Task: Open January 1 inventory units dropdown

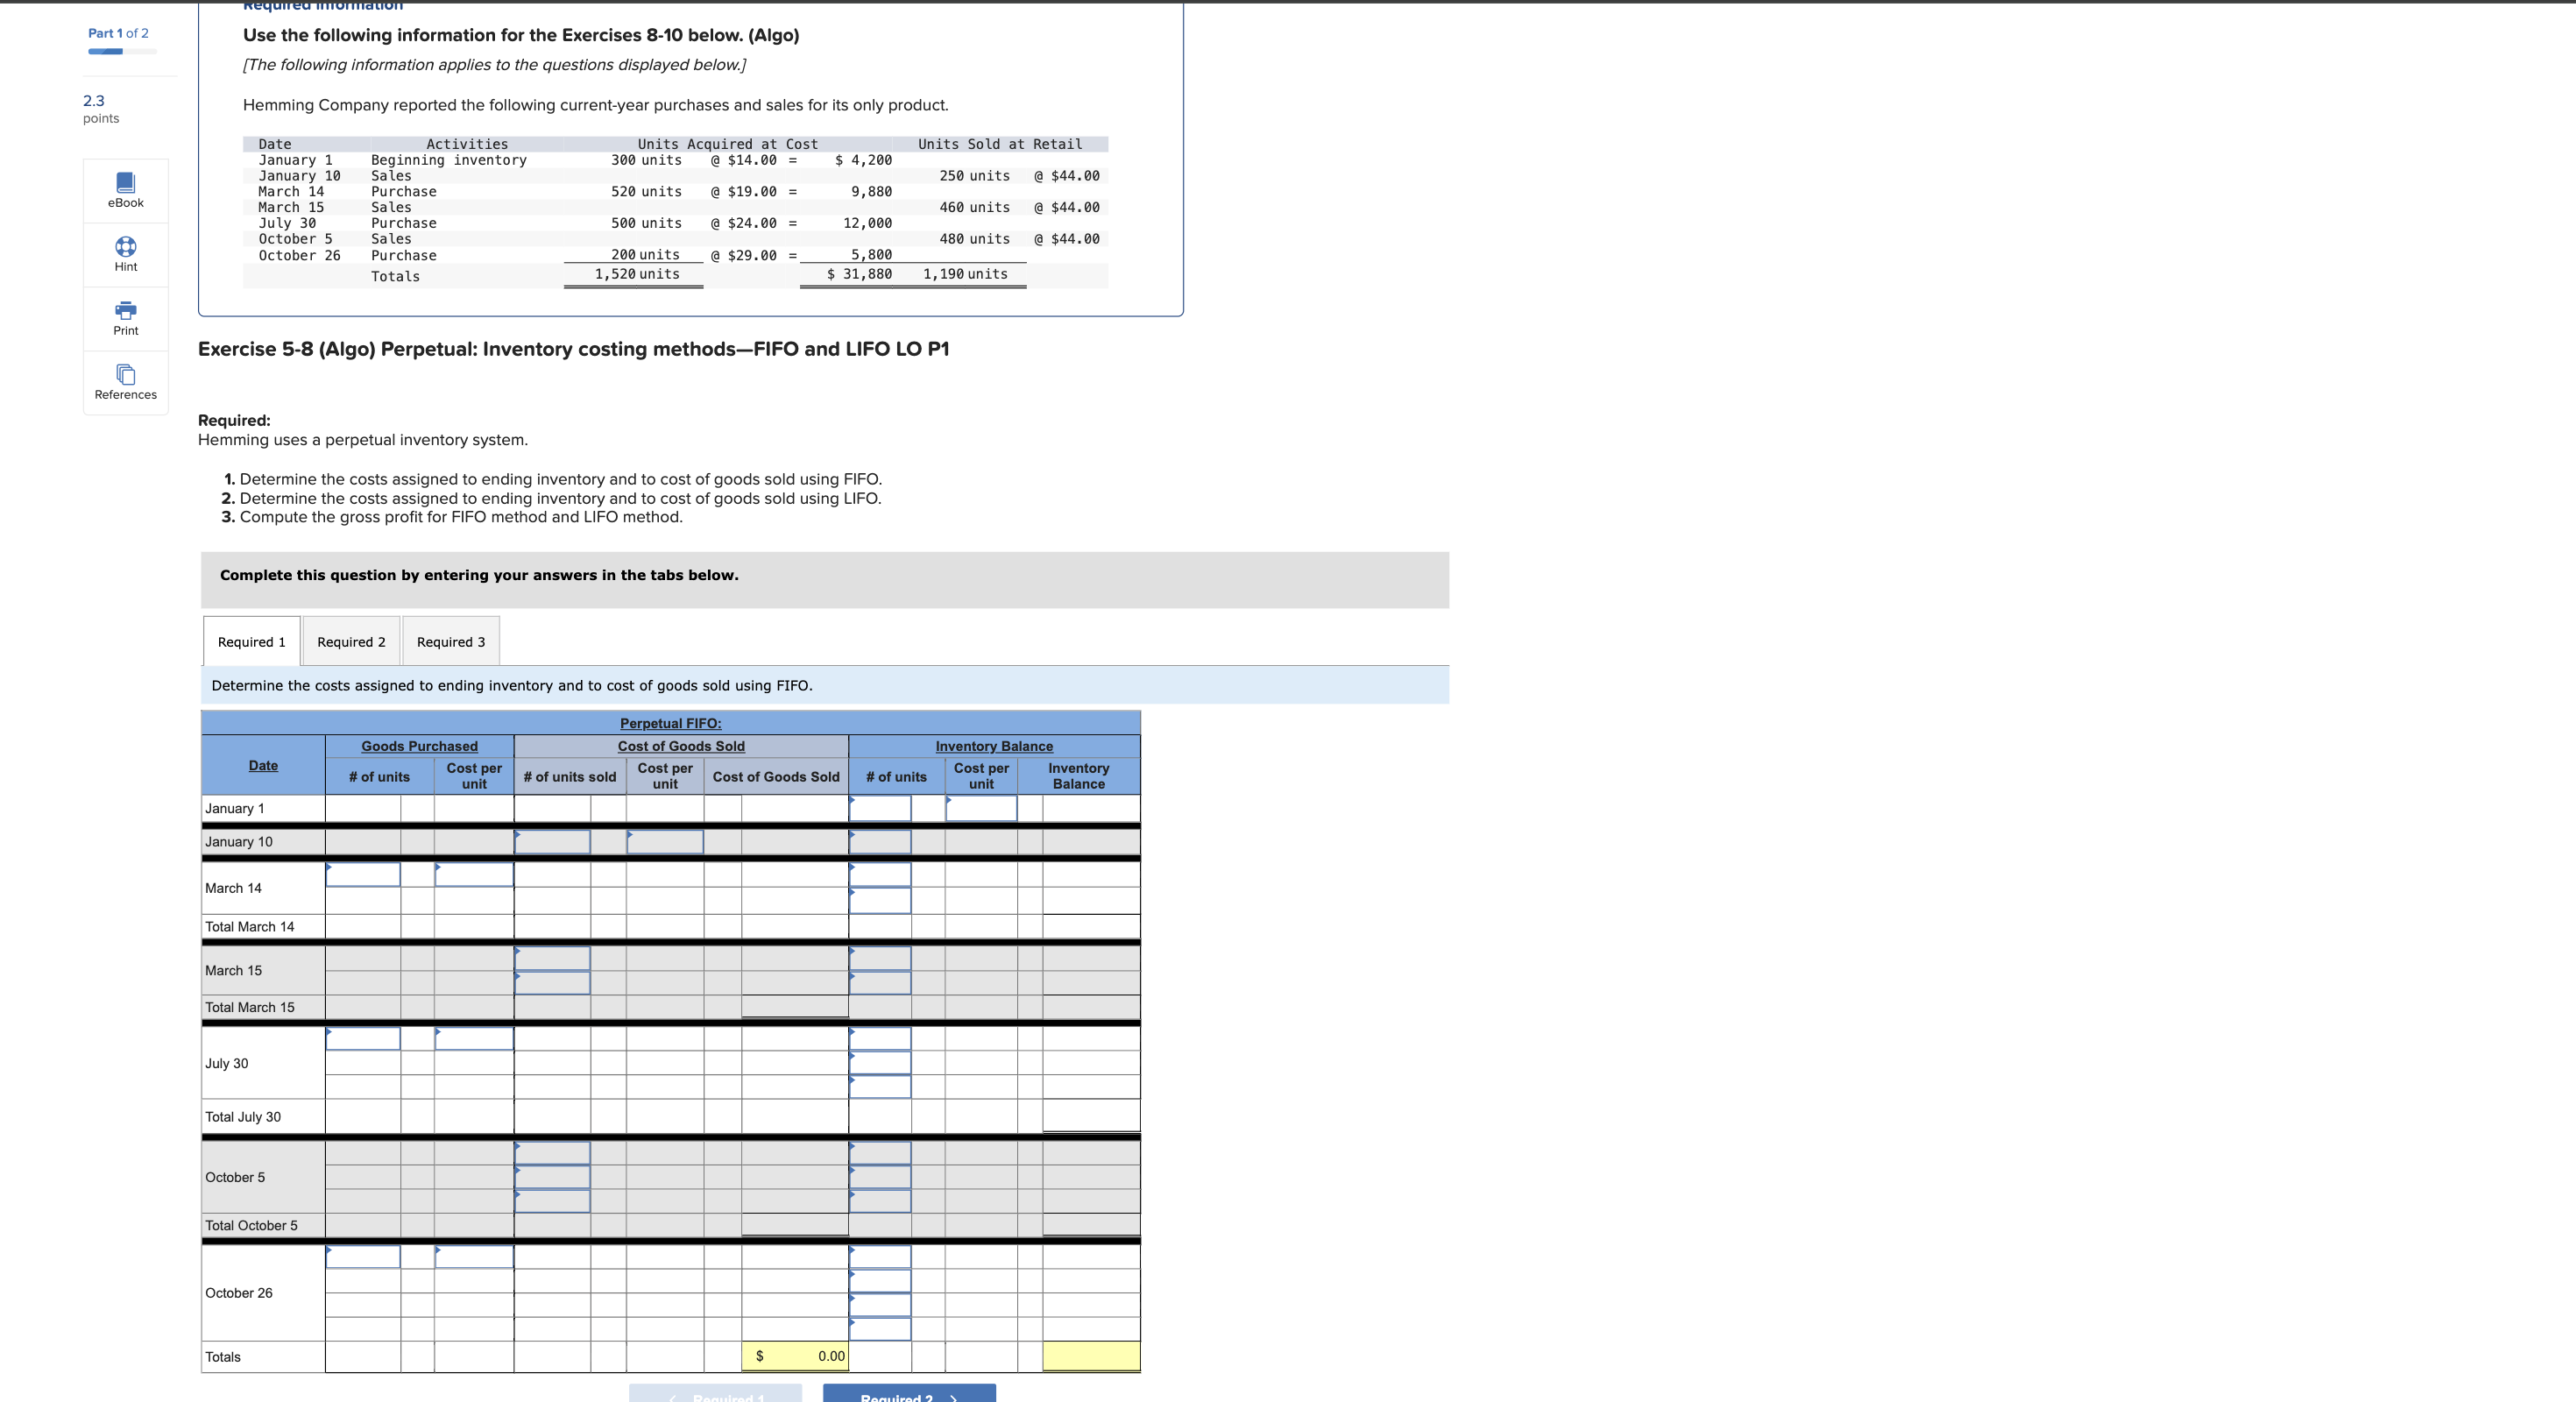Action: point(880,808)
